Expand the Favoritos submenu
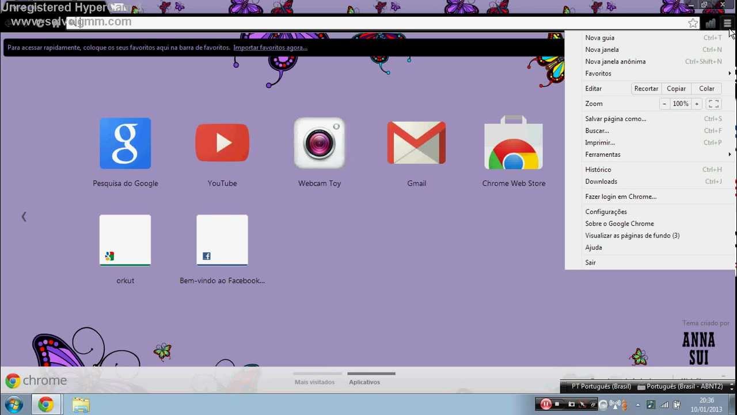Screen dimensions: 737x415 pyautogui.click(x=651, y=73)
